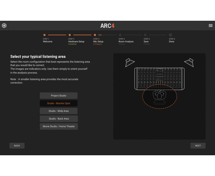Click 'Select your typical listening area' heading
Screen dimensions: 215x176
[38, 57]
